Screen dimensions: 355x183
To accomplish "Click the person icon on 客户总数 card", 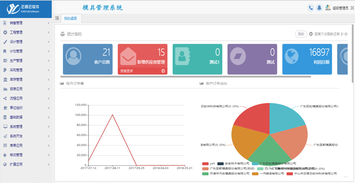I will coord(73,56).
